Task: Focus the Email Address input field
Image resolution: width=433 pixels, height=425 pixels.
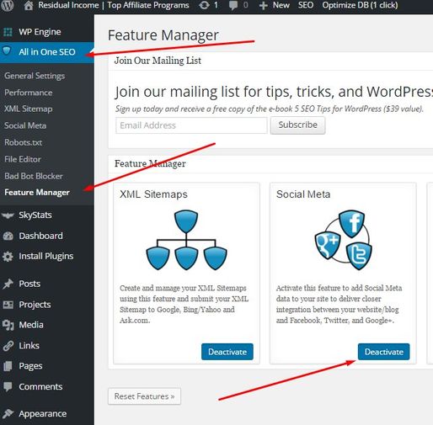Action: point(191,125)
